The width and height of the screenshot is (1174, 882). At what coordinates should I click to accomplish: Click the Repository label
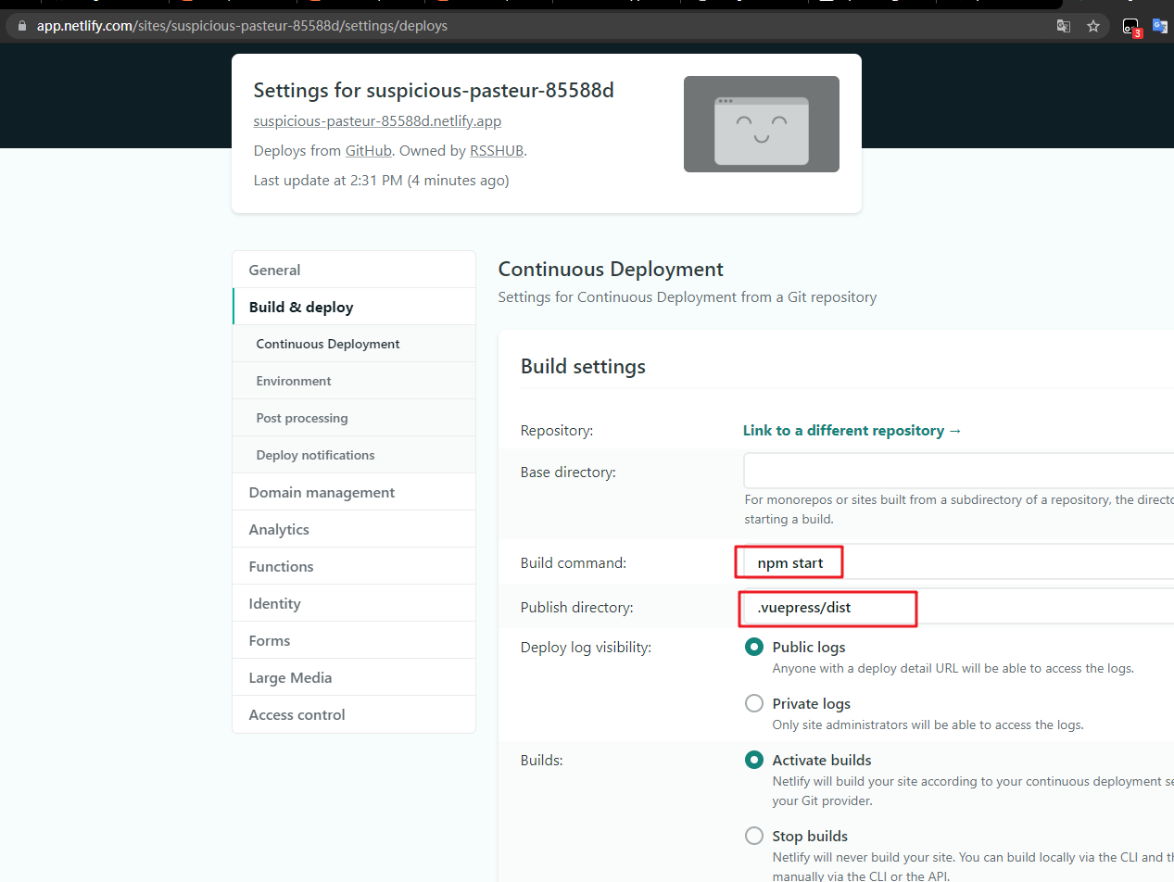coord(557,430)
